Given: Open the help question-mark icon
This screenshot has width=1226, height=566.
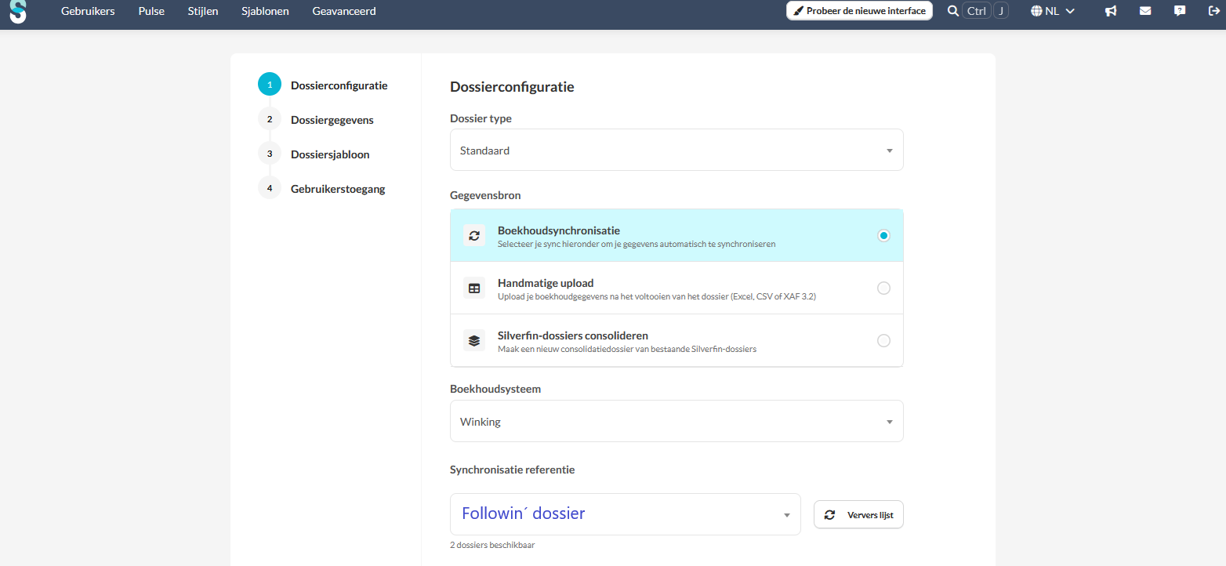Looking at the screenshot, I should coord(1180,11).
